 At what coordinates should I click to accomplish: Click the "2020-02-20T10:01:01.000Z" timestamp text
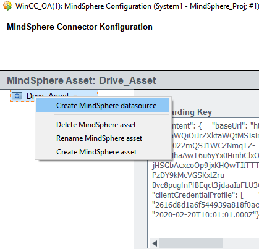click(205, 215)
